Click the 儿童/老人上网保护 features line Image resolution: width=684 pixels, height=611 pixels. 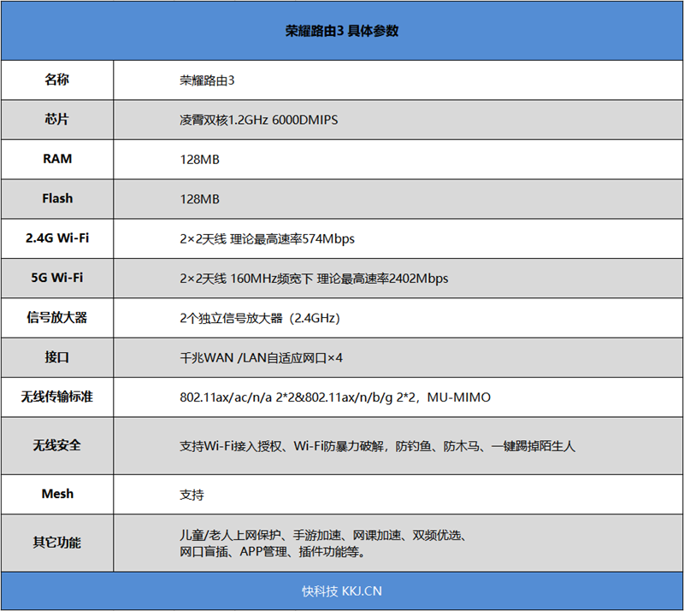(x=324, y=535)
